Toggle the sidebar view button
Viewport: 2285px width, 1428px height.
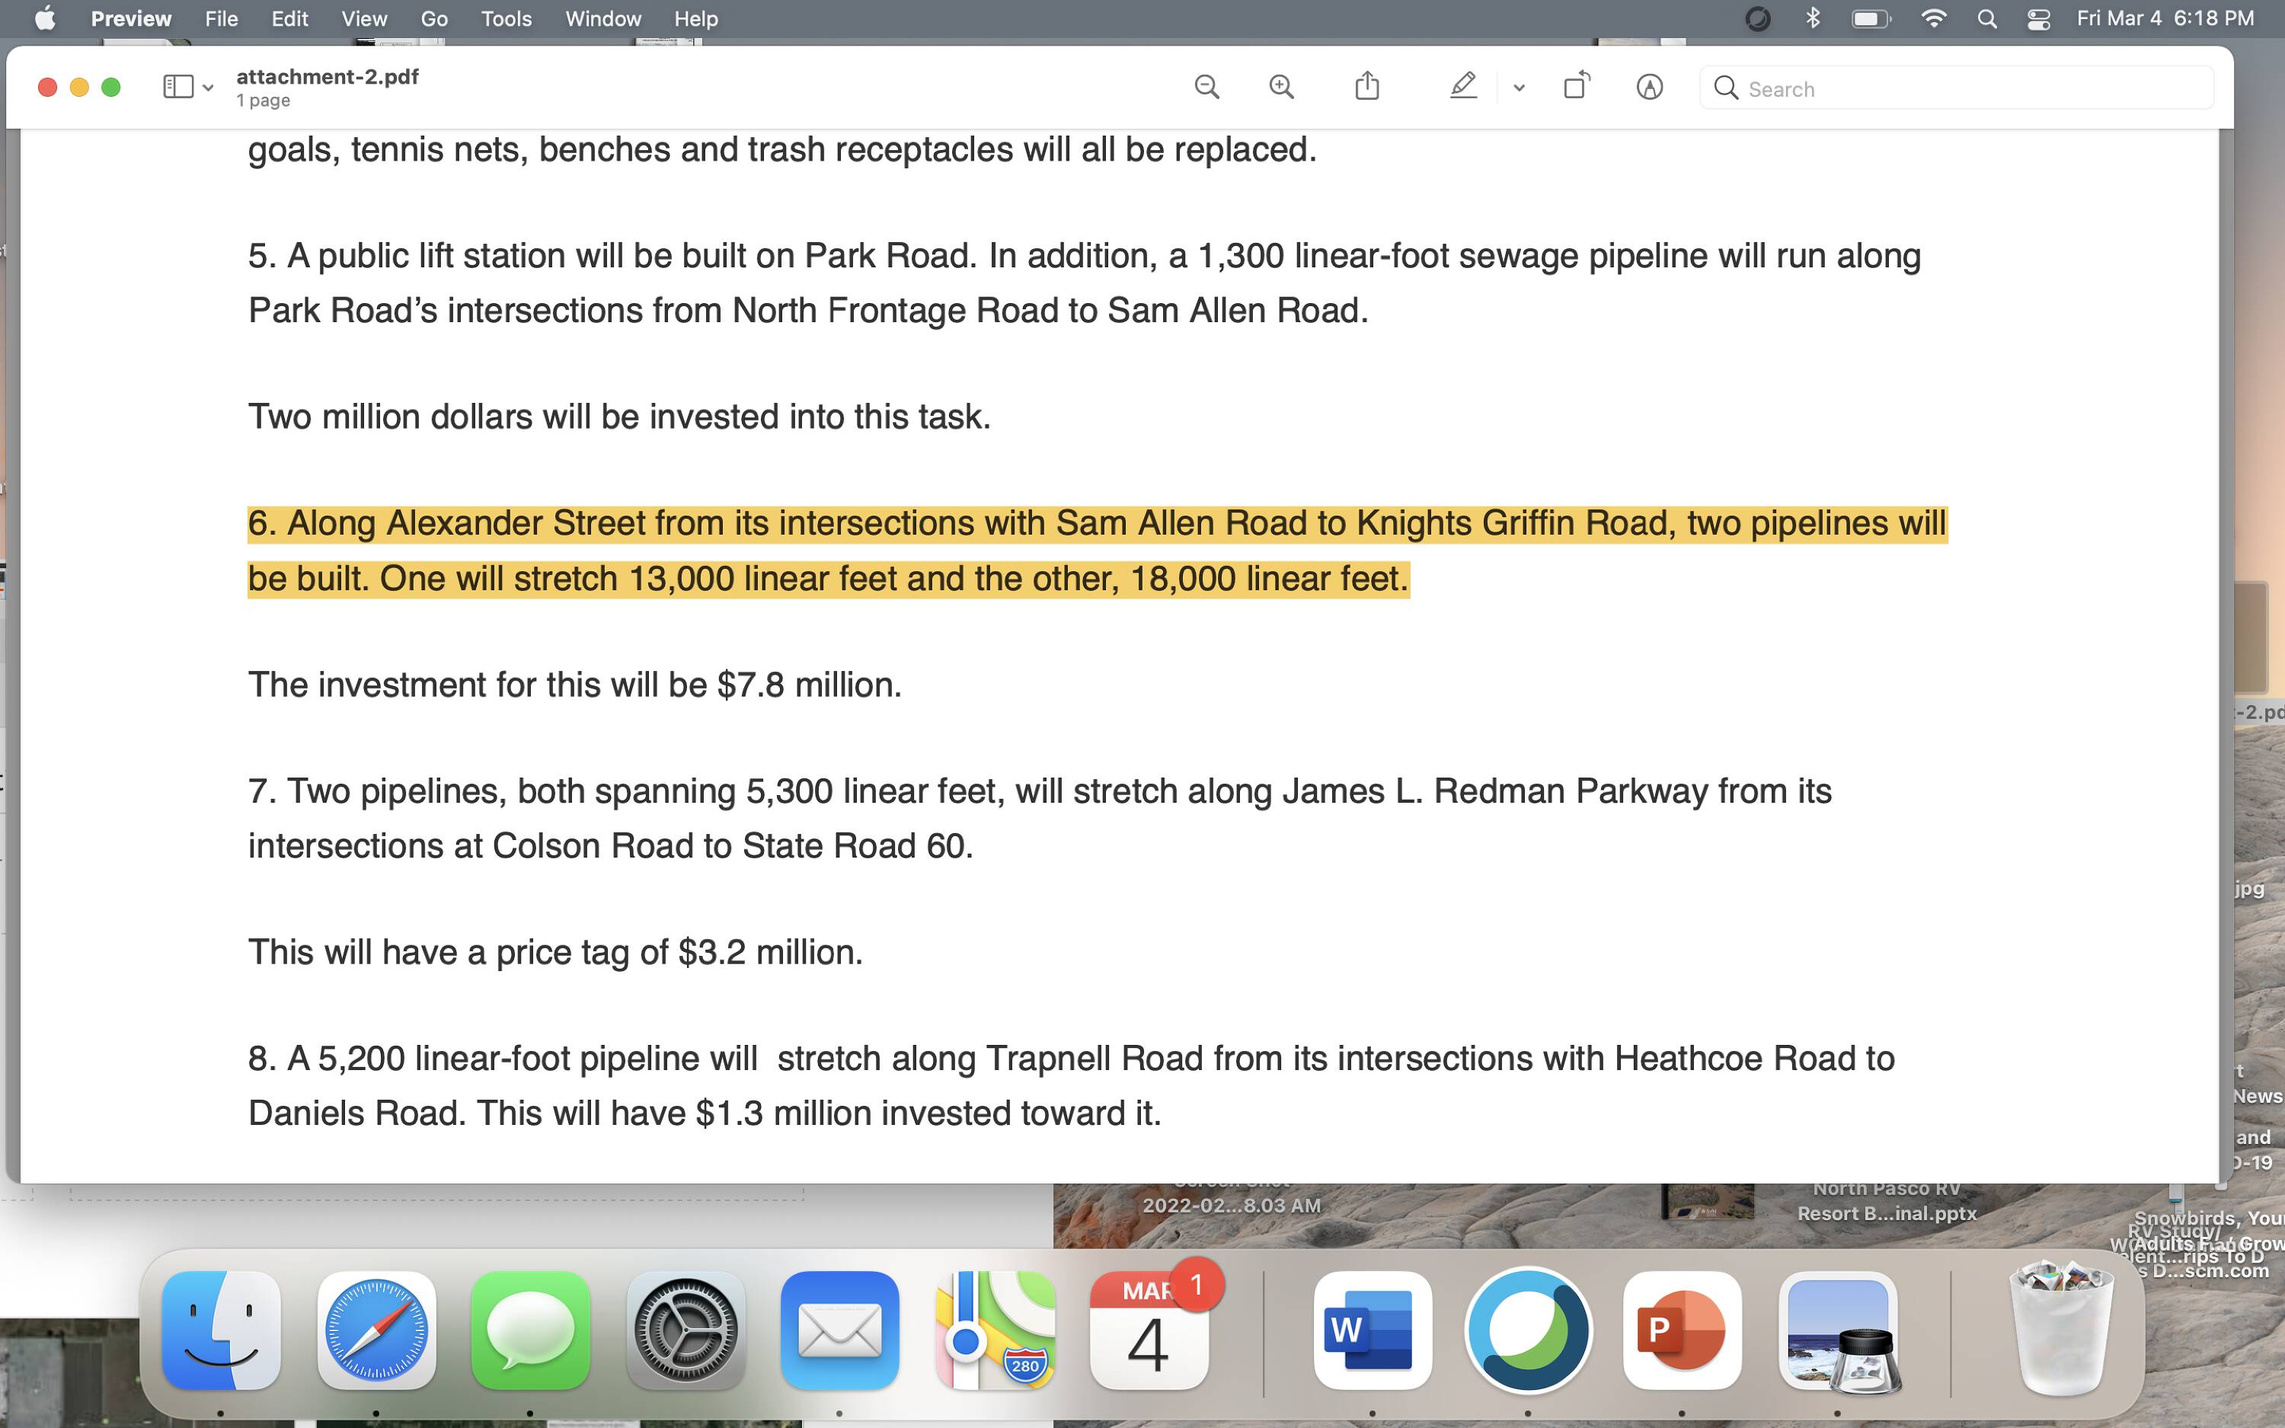click(177, 88)
